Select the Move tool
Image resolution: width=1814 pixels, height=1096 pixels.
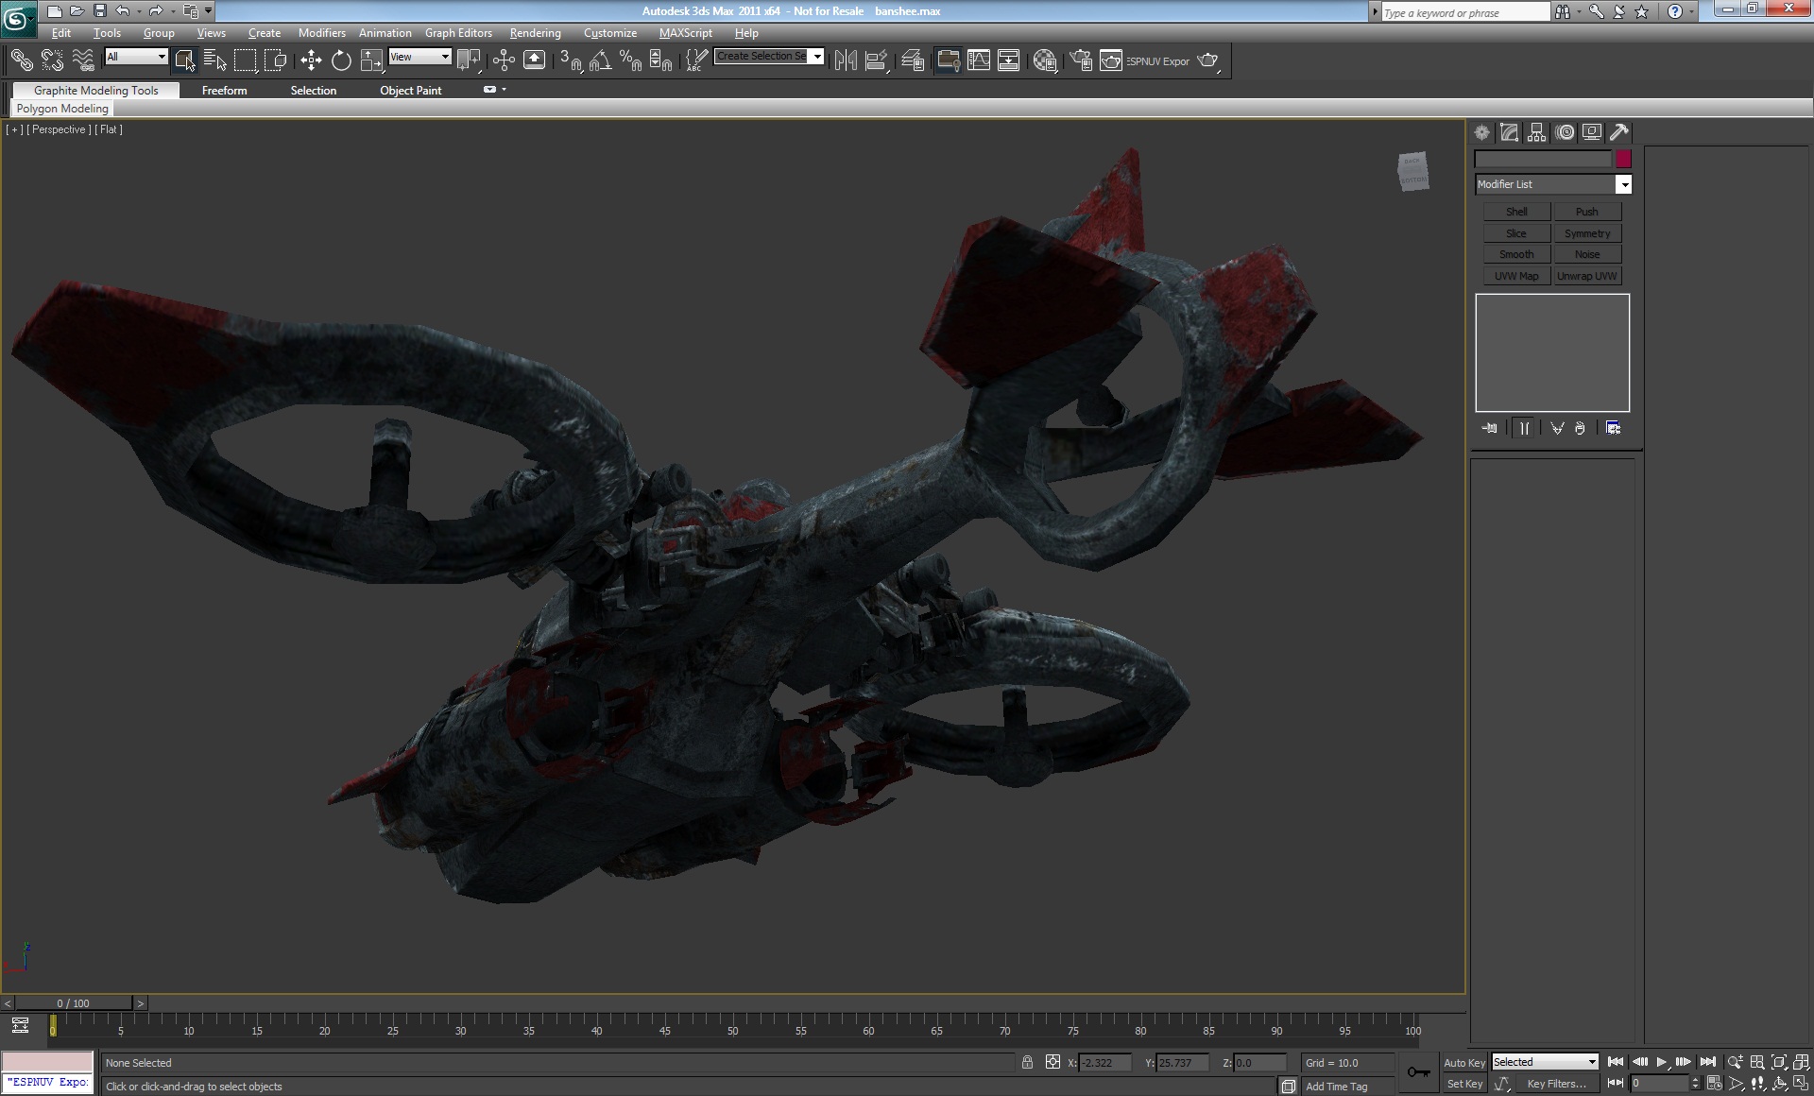point(311,60)
